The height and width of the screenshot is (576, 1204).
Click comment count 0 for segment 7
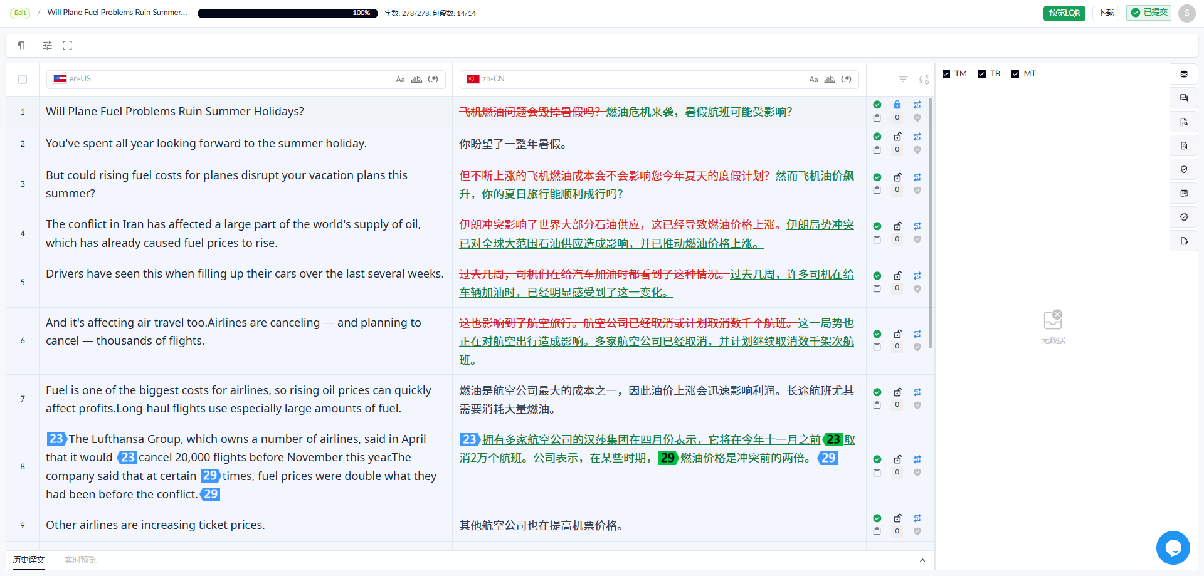coord(897,405)
